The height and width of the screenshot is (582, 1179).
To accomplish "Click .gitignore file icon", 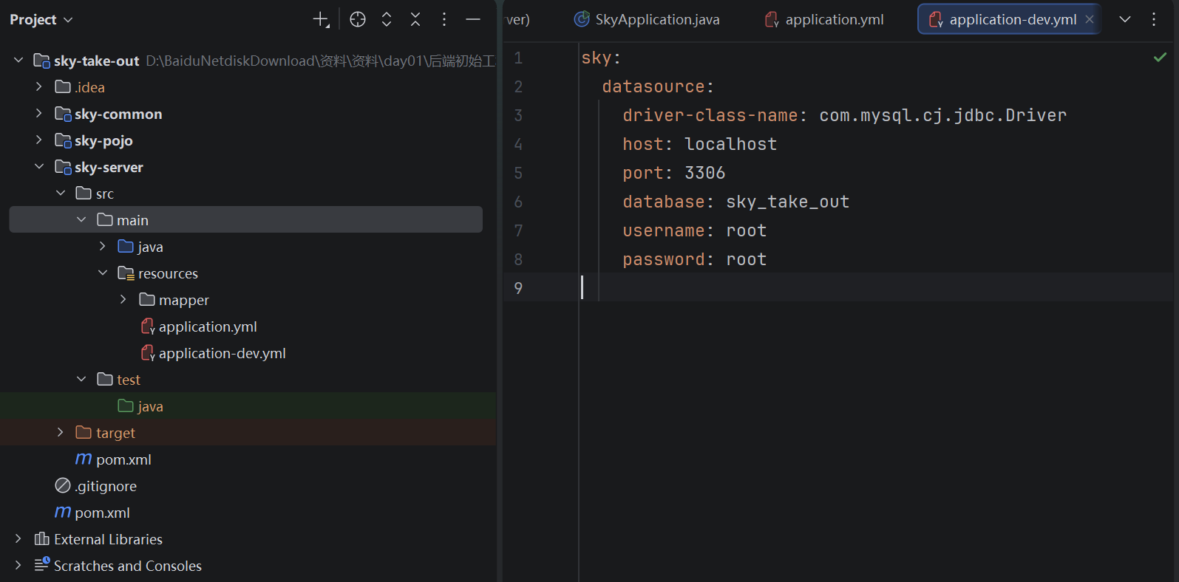I will pyautogui.click(x=63, y=485).
